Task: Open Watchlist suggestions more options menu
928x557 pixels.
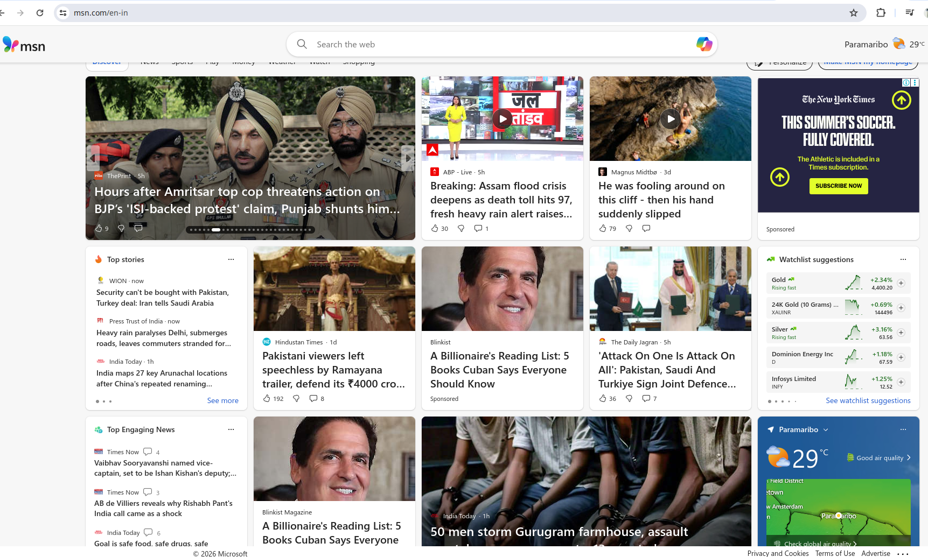Action: (903, 259)
